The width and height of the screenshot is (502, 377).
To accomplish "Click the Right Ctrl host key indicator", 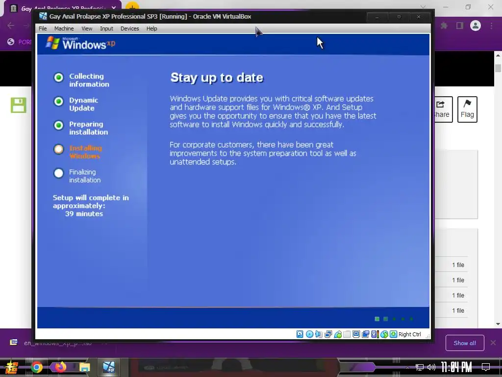I will 409,334.
